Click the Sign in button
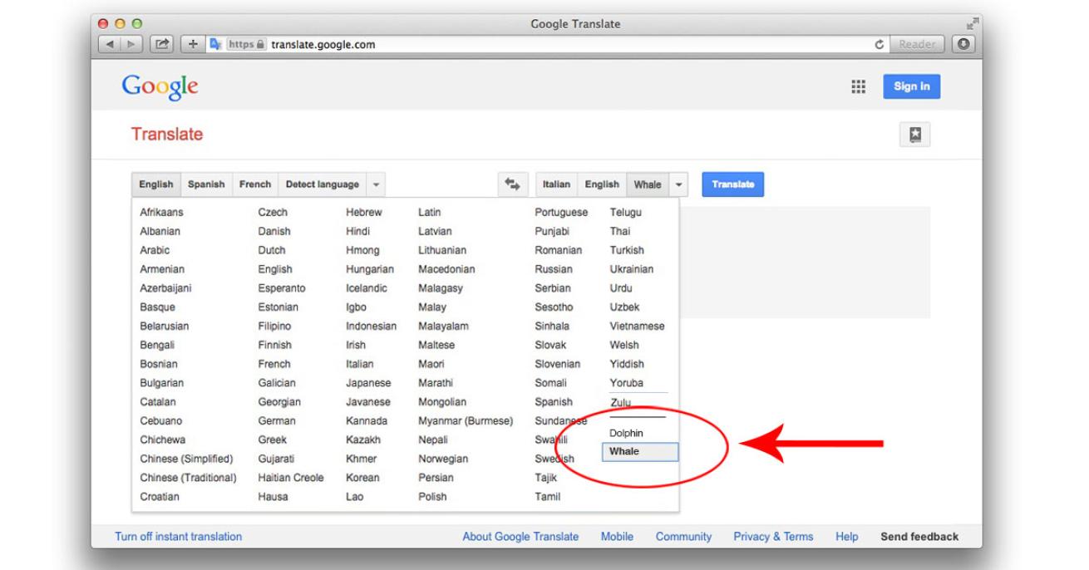This screenshot has height=570, width=1089. 911,86
